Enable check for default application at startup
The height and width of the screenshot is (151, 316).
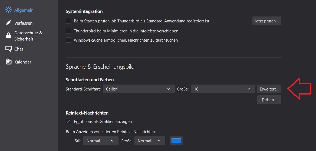click(x=68, y=21)
